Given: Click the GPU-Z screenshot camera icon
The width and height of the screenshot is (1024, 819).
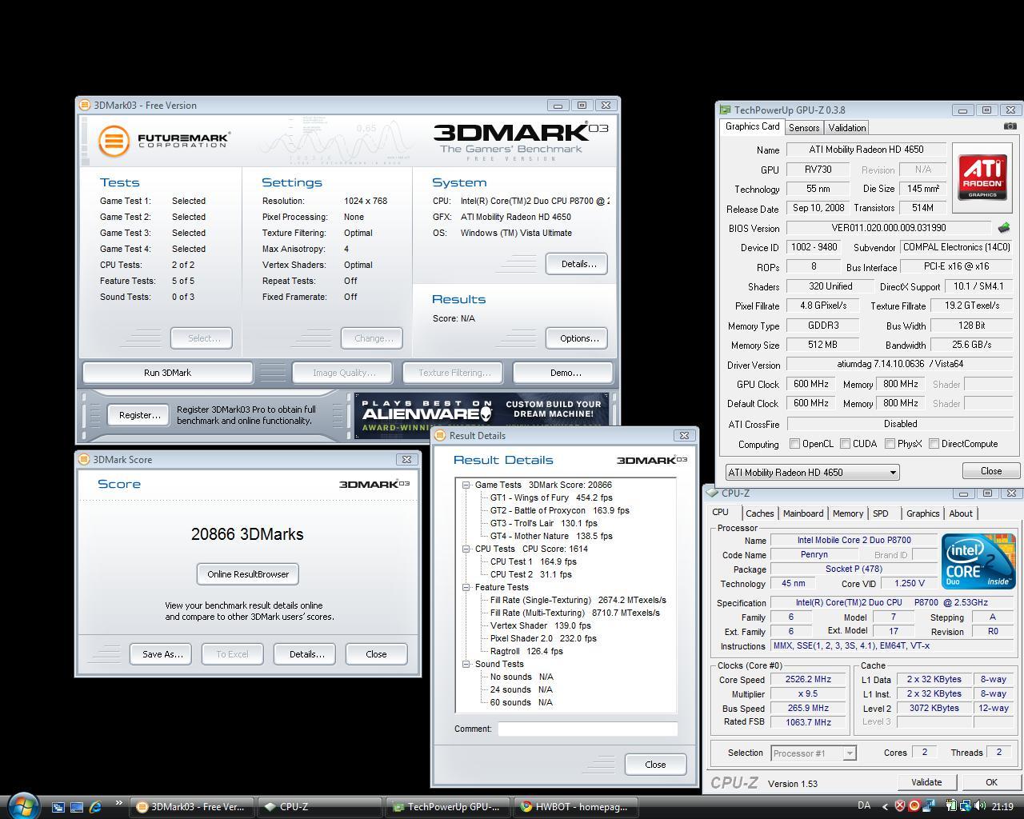Looking at the screenshot, I should tap(1010, 126).
